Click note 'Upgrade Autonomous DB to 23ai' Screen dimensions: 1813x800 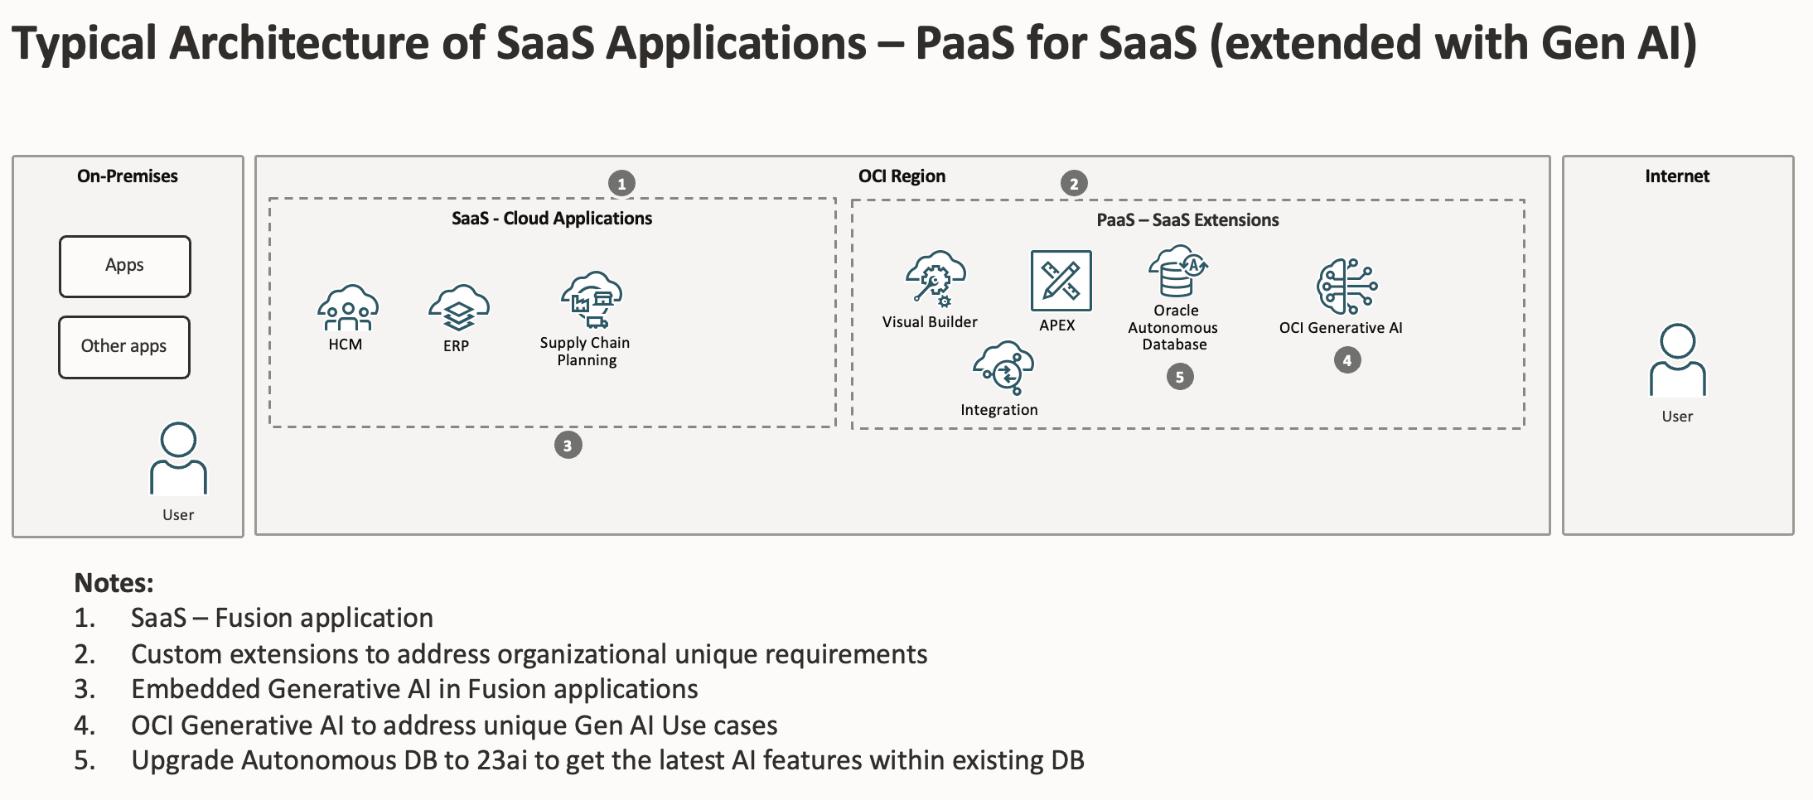point(607,760)
